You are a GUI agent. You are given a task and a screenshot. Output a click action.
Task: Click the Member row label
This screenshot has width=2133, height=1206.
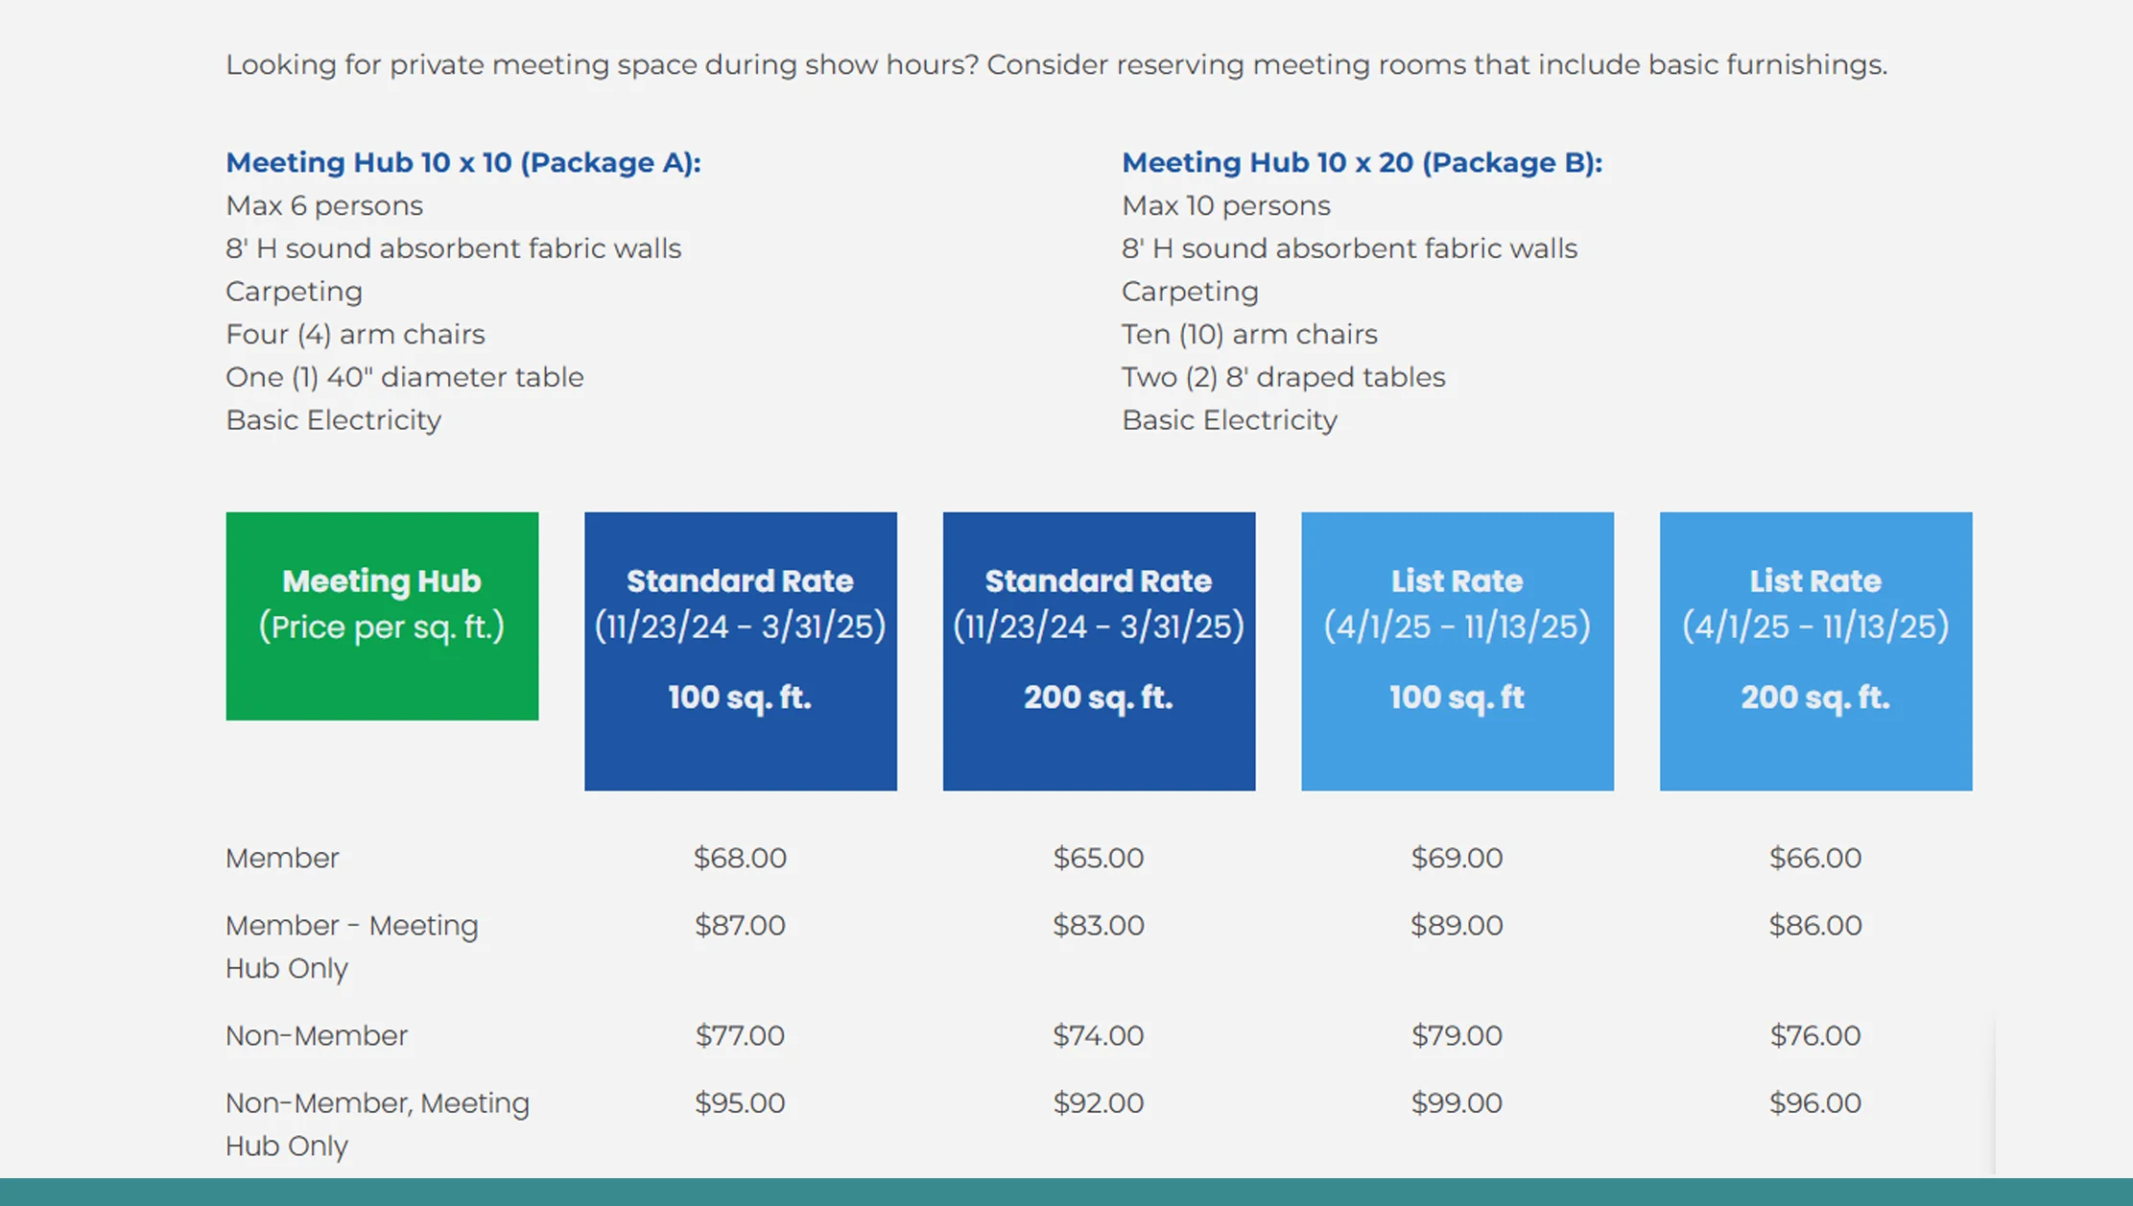click(x=282, y=858)
